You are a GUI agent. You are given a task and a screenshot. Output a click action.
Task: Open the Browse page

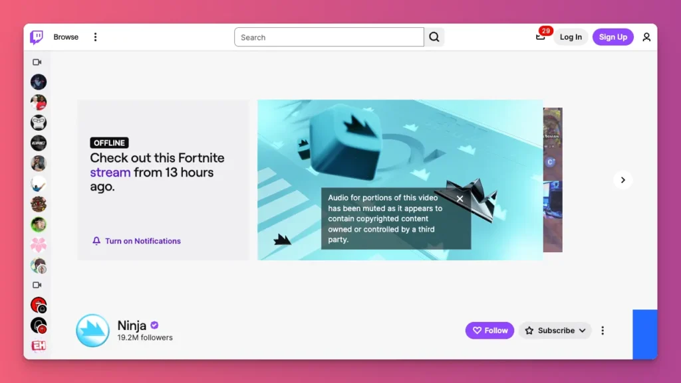pos(66,37)
